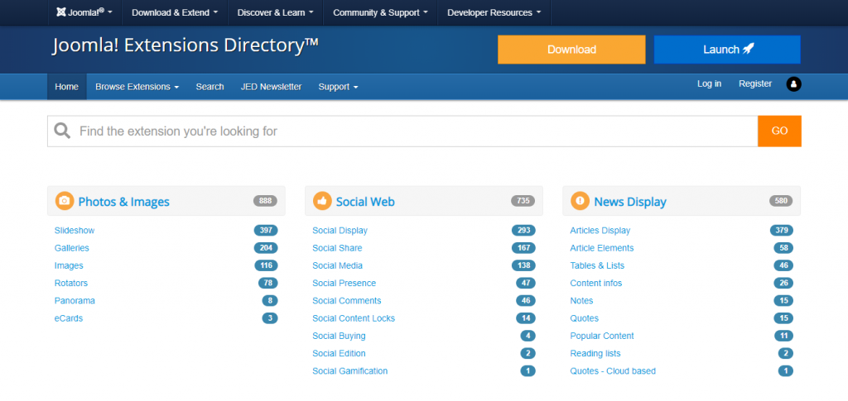Click the magnifying glass search icon
The image size is (848, 401).
pyautogui.click(x=62, y=131)
